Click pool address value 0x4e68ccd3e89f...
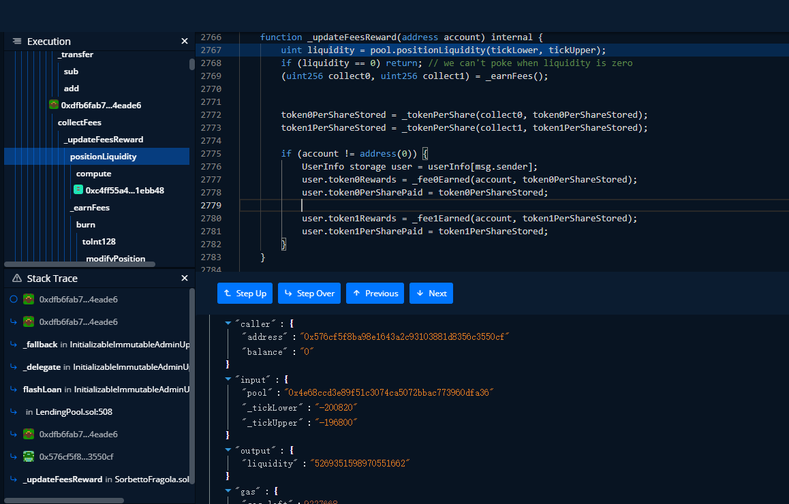This screenshot has width=789, height=504. tap(389, 393)
